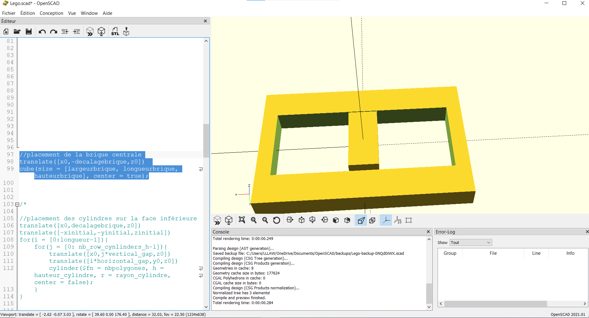The image size is (589, 318).
Task: Zoom out of the 3D view
Action: [x=265, y=220]
